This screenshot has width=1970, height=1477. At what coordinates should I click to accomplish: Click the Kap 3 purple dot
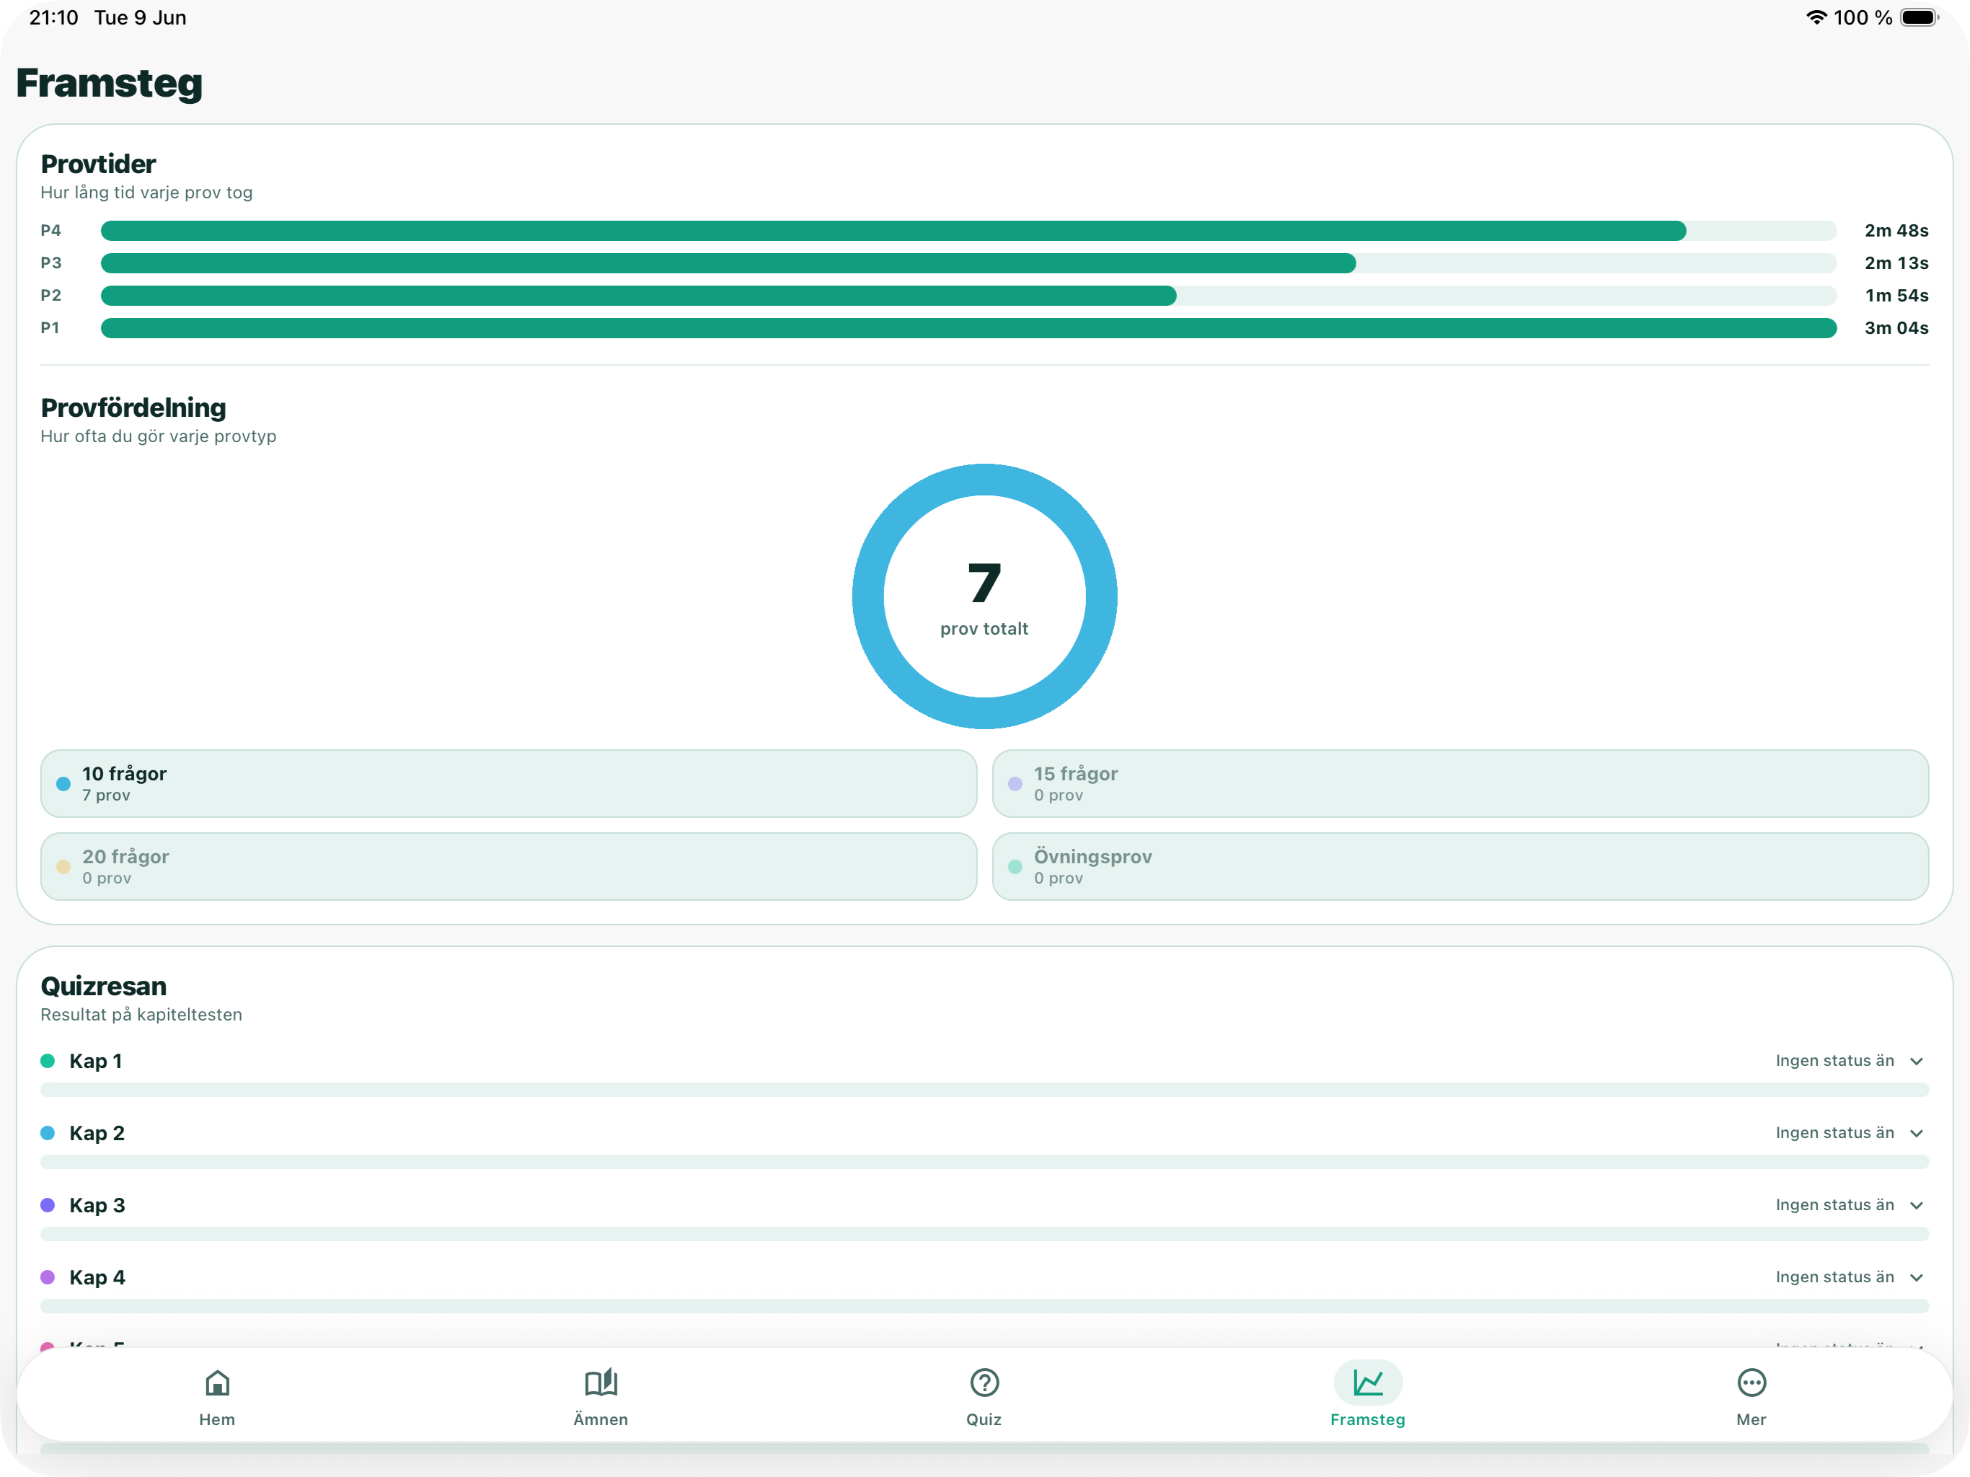point(48,1204)
